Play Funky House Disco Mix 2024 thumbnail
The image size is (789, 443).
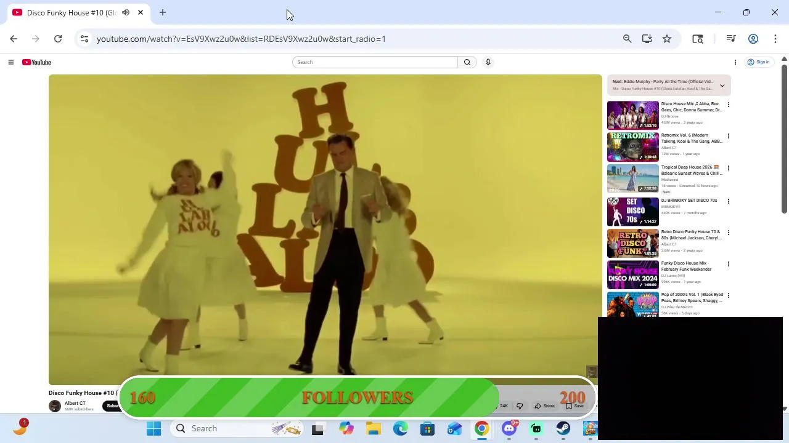(633, 274)
